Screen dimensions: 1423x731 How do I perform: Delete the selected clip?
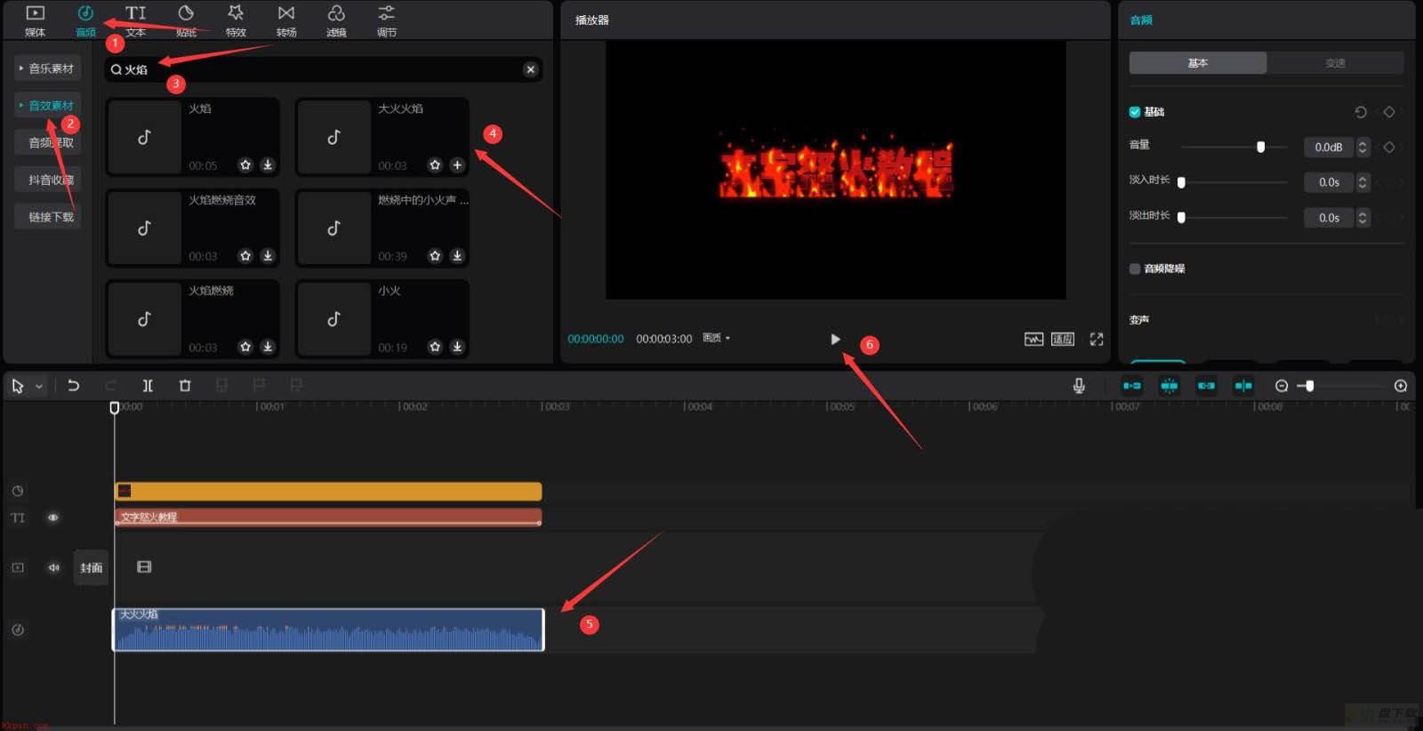coord(185,385)
